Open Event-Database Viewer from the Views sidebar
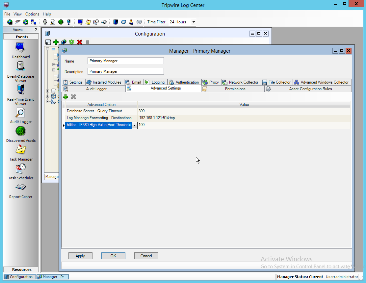Image resolution: width=366 pixels, height=283 pixels. tap(20, 72)
